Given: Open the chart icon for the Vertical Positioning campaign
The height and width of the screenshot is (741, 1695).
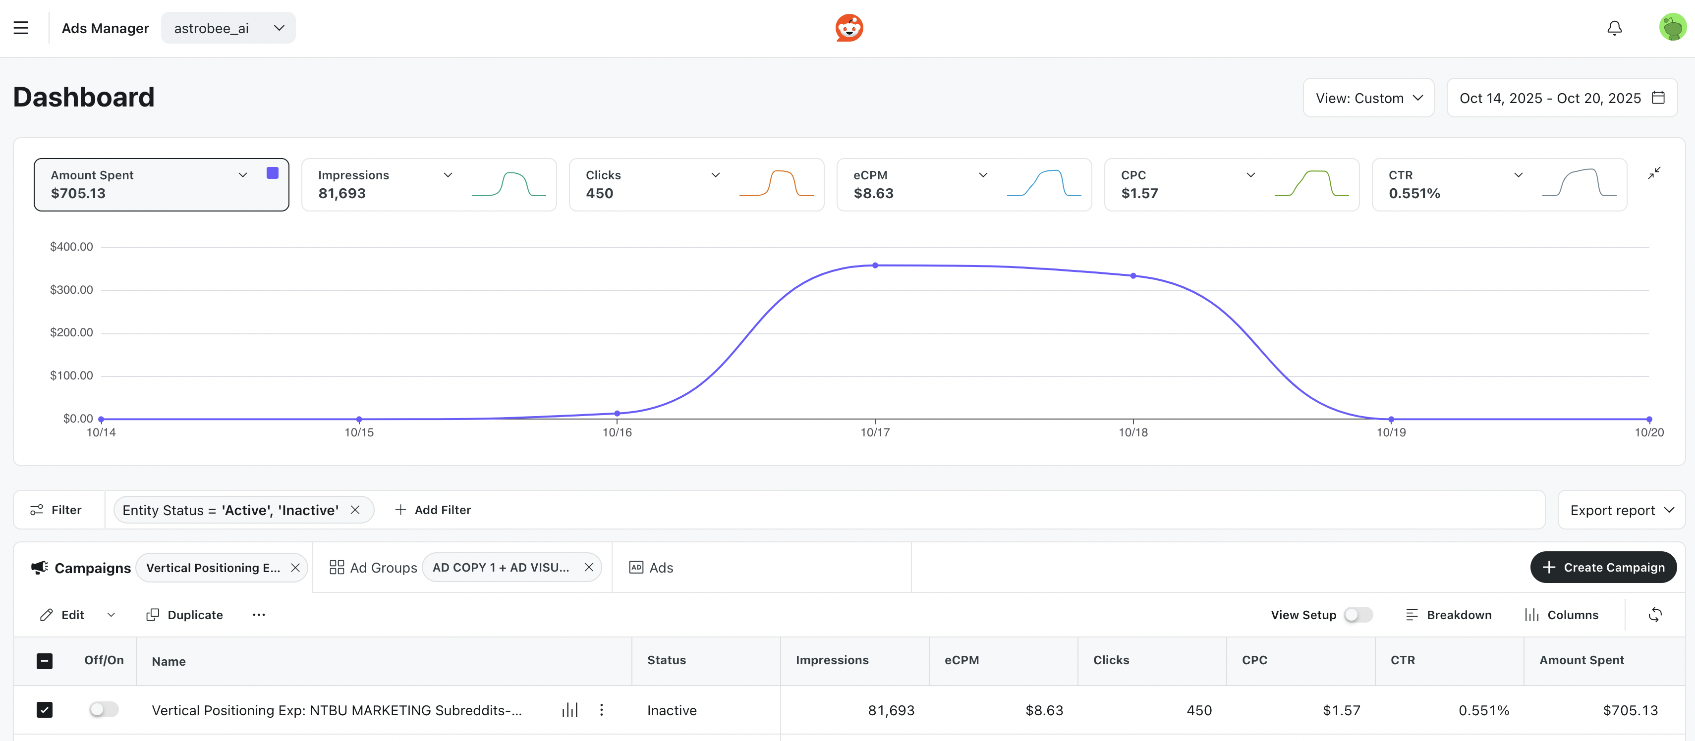Looking at the screenshot, I should point(569,710).
